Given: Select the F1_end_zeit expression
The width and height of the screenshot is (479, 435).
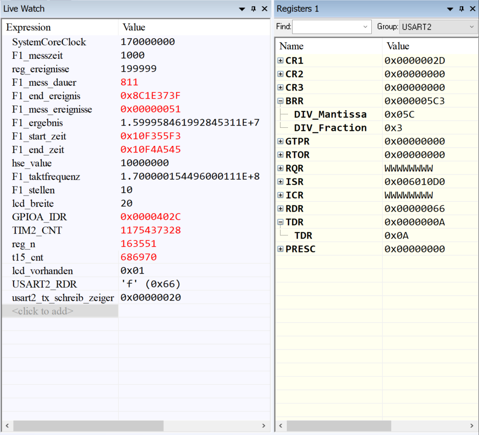Looking at the screenshot, I should pos(38,150).
